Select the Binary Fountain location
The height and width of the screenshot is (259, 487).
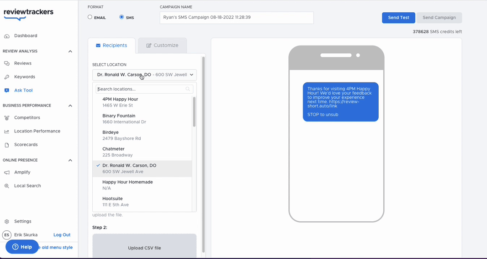(x=142, y=119)
